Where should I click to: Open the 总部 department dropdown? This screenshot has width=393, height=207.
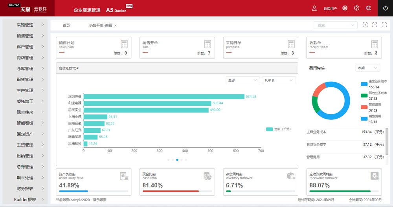click(x=242, y=80)
